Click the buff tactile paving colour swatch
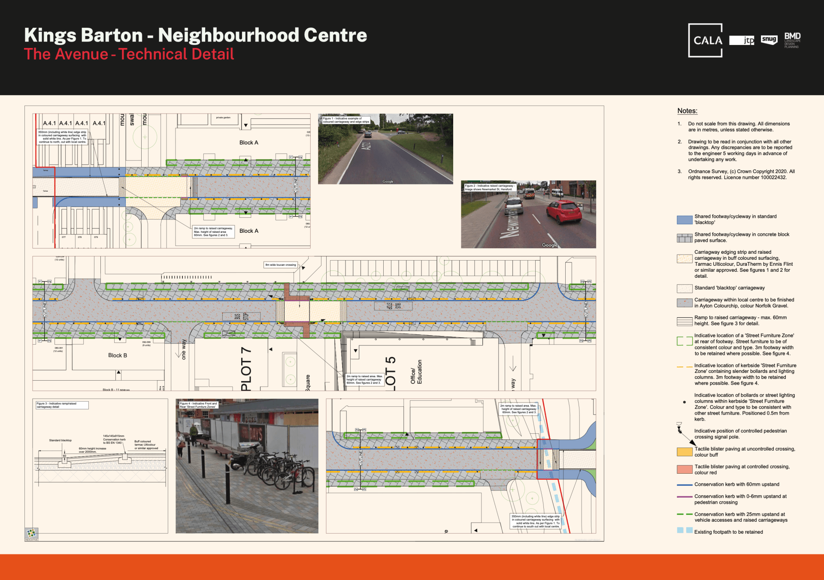This screenshot has width=824, height=580. pyautogui.click(x=685, y=452)
